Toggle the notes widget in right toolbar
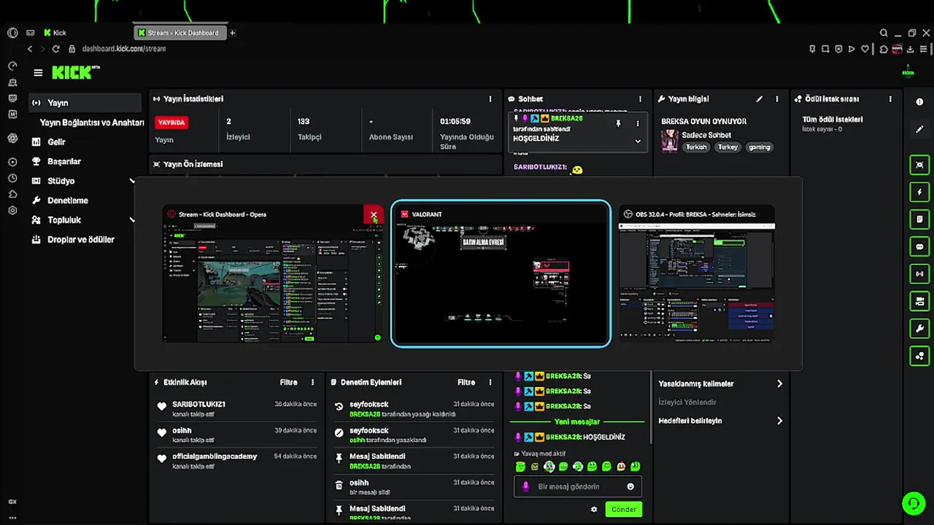 [919, 219]
